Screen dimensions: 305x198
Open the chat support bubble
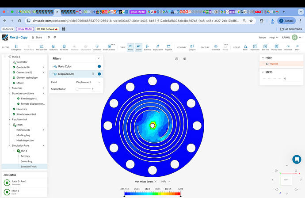coord(296,160)
